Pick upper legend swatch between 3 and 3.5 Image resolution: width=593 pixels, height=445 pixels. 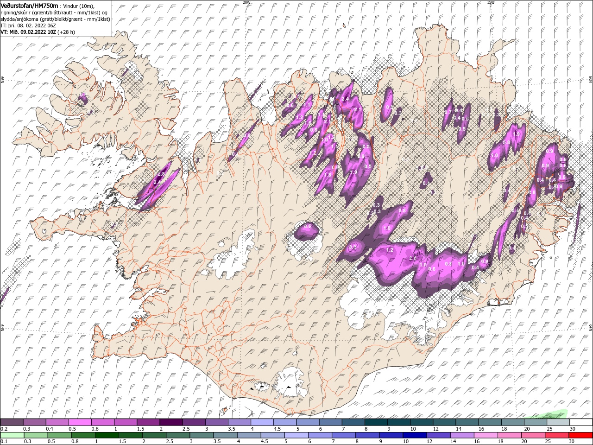tap(216, 422)
